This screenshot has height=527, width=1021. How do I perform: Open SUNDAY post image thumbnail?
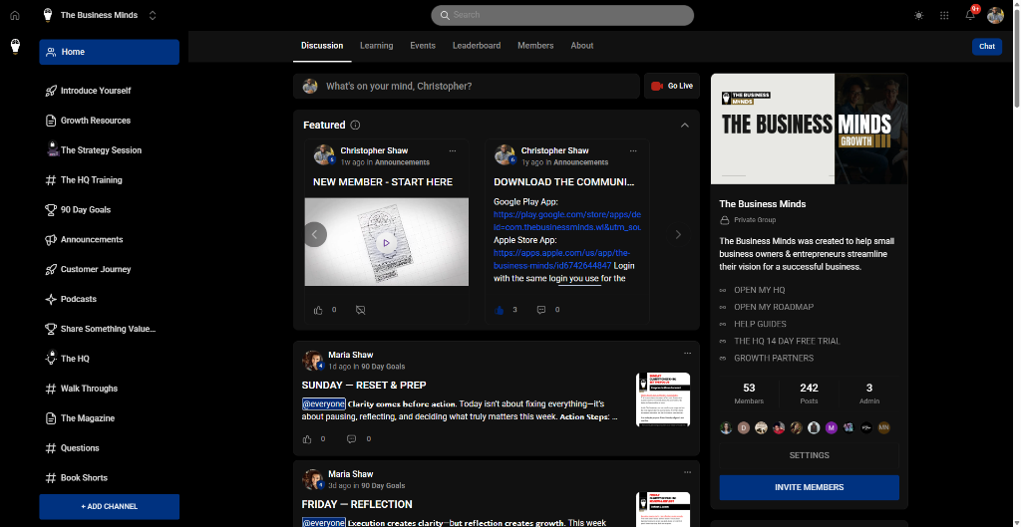click(663, 399)
